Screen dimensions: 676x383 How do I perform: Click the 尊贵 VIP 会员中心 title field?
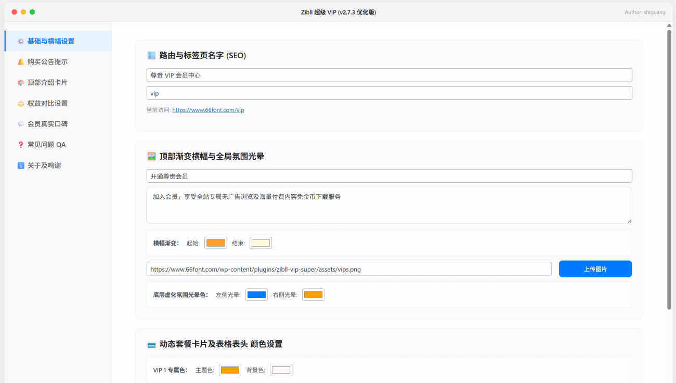click(x=389, y=75)
